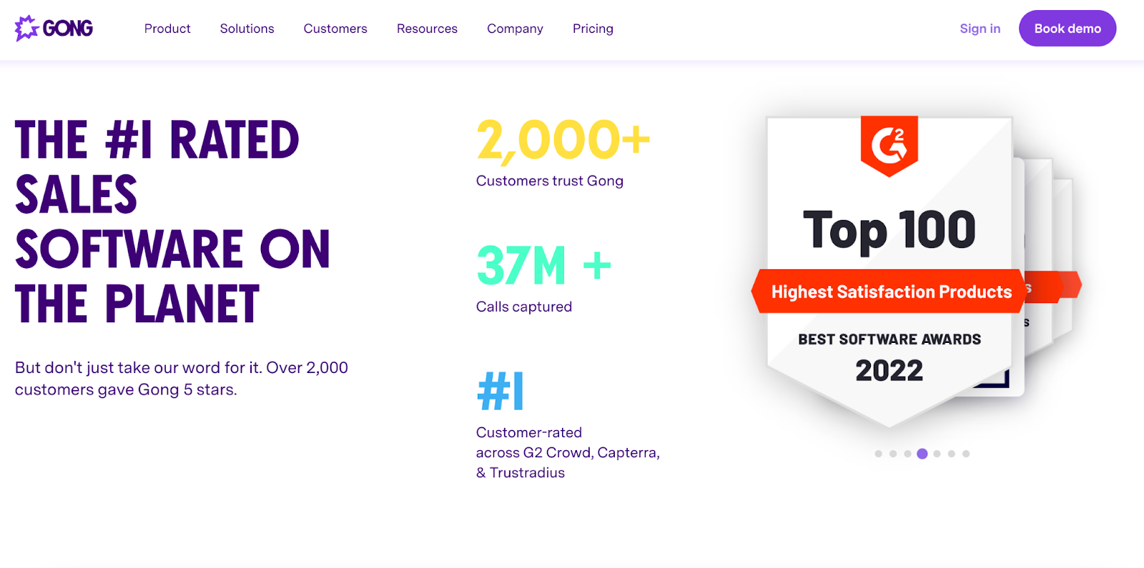Select the last carousel dot
This screenshot has width=1144, height=568.
tap(966, 454)
